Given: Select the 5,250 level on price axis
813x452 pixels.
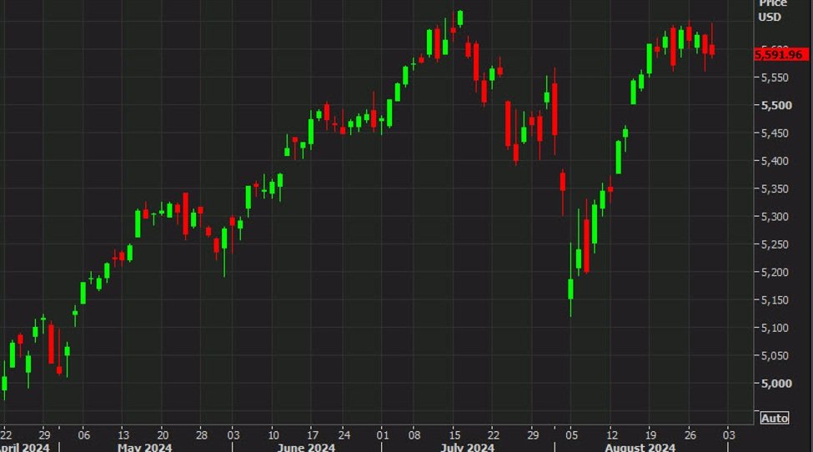Looking at the screenshot, I should (x=775, y=244).
